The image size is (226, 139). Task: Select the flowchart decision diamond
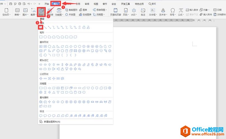click(49, 88)
